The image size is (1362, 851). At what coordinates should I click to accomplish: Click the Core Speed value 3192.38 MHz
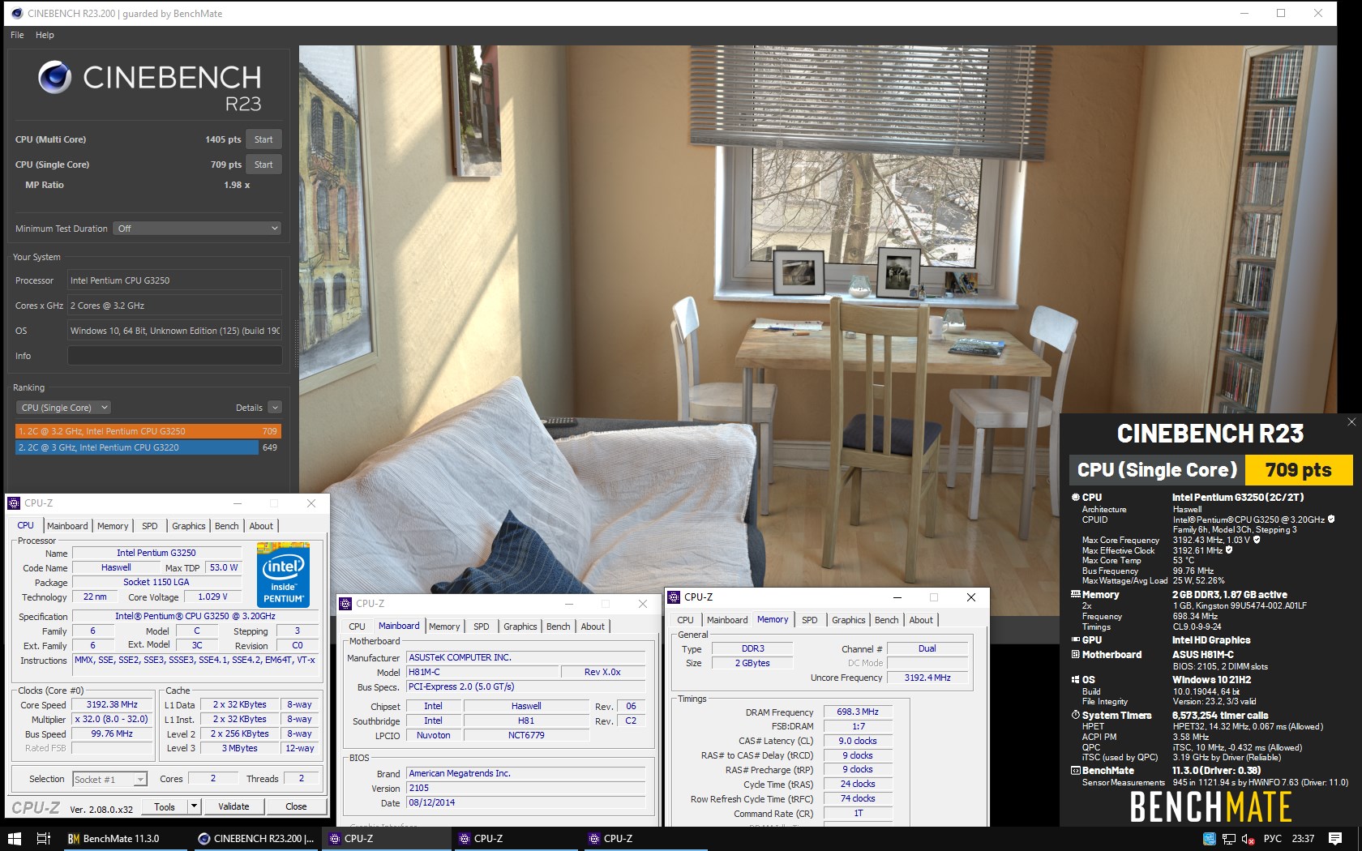click(x=112, y=705)
